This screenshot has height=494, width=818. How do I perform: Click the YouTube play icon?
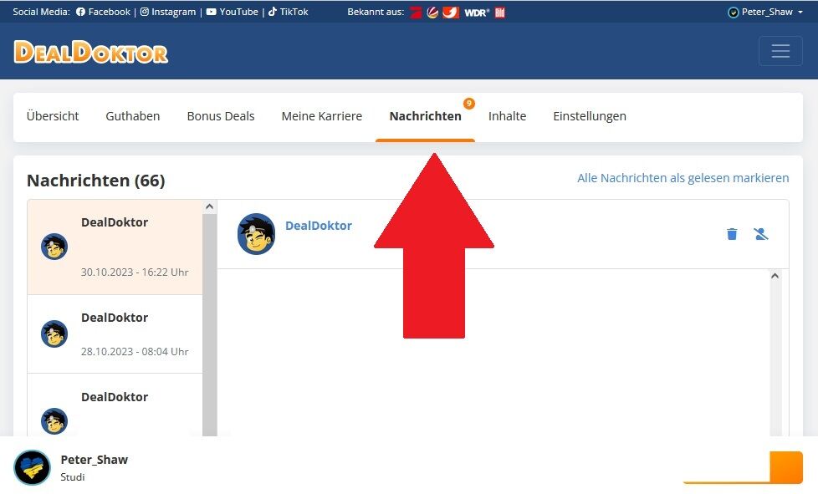click(211, 12)
